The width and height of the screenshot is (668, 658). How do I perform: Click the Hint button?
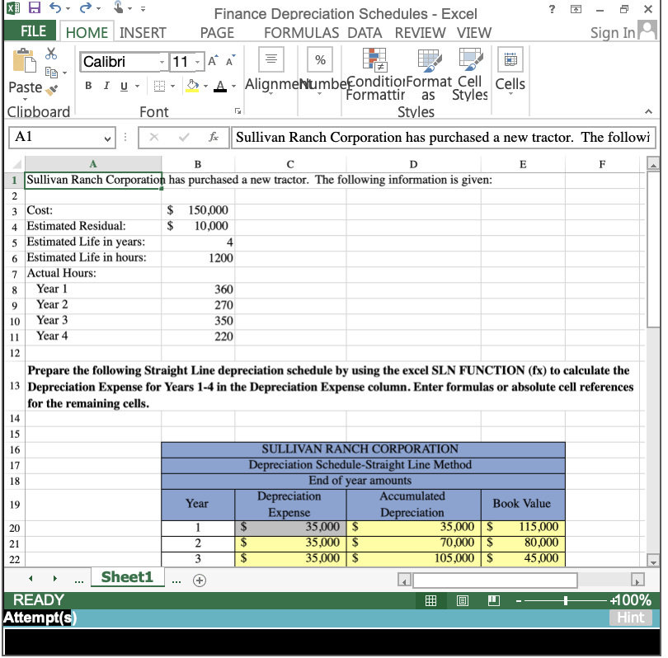631,617
